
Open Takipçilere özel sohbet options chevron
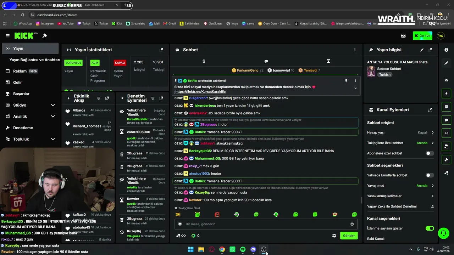pos(432,143)
